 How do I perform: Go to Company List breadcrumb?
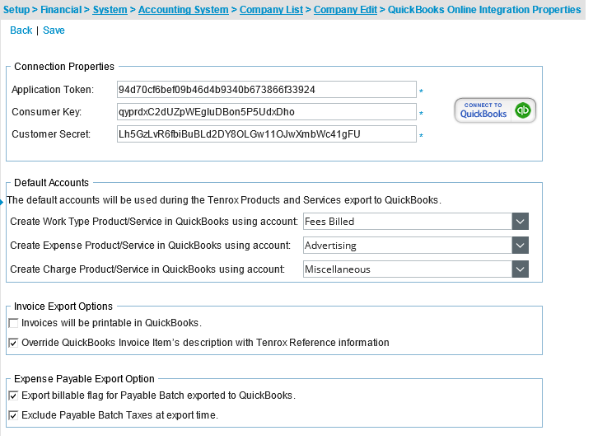click(x=271, y=9)
